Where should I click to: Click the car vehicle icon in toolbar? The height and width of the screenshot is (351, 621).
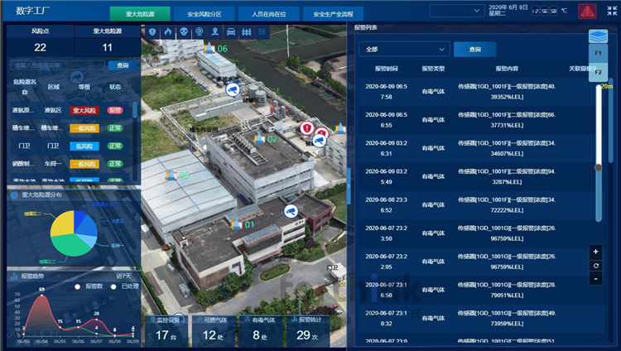[232, 31]
